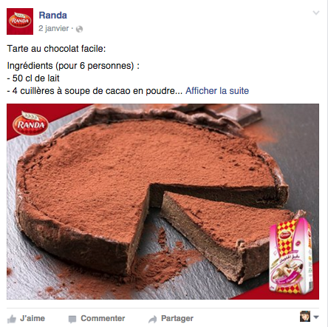
Task: Click the Randa logo inside the photo
Action: pos(30,124)
